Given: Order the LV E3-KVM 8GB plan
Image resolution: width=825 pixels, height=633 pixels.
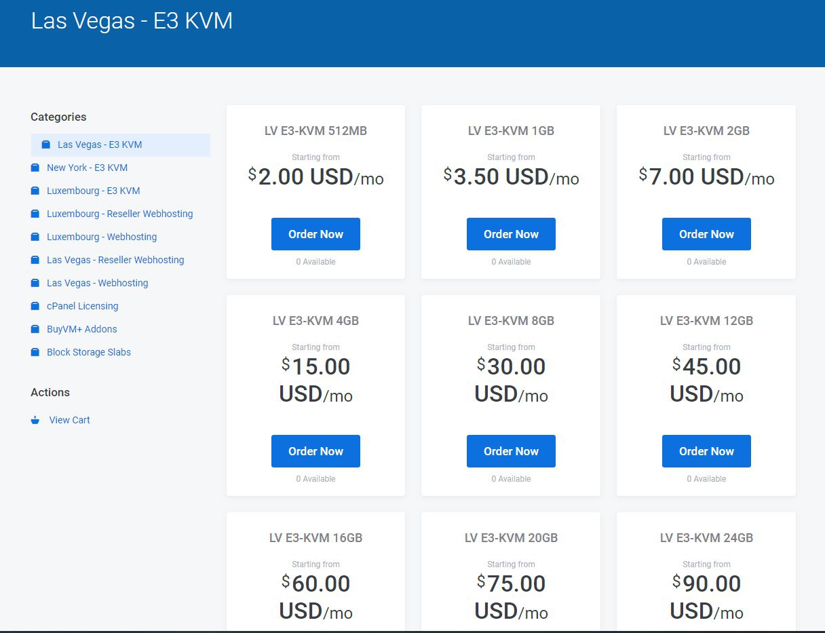Looking at the screenshot, I should pyautogui.click(x=511, y=451).
